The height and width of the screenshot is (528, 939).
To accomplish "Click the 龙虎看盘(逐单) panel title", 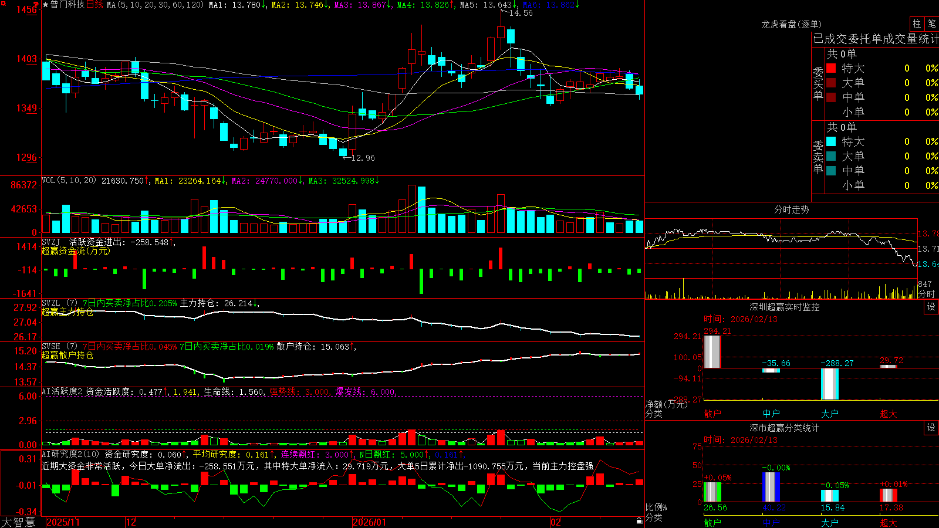I will point(791,24).
